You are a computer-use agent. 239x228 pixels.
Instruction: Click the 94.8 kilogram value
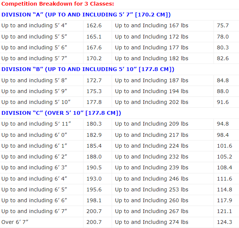223,124
